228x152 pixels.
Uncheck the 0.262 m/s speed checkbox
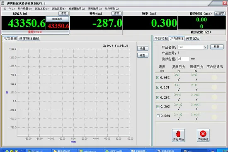(158, 97)
